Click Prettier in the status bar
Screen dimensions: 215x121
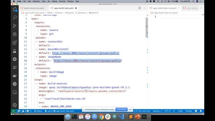[x=189, y=111]
